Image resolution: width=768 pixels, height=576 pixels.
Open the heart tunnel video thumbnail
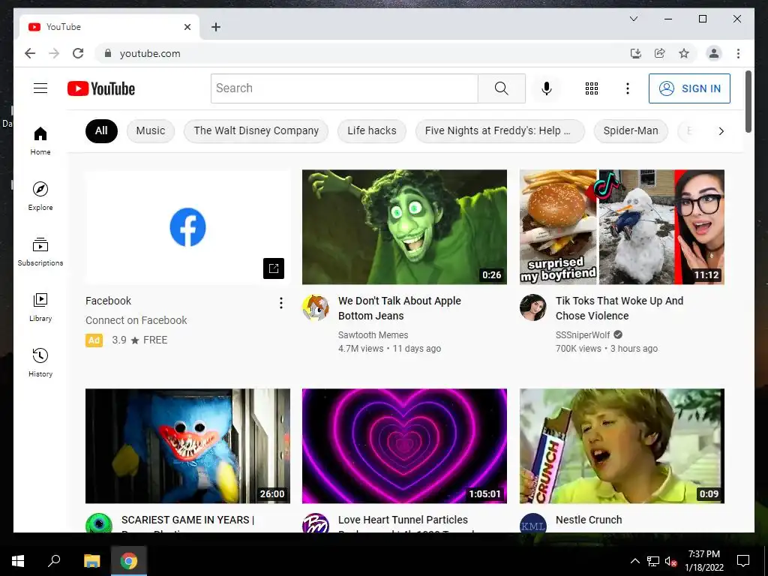click(x=404, y=445)
